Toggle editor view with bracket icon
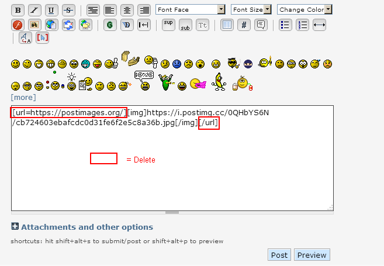Screen dimensions: 384x266 (42, 38)
